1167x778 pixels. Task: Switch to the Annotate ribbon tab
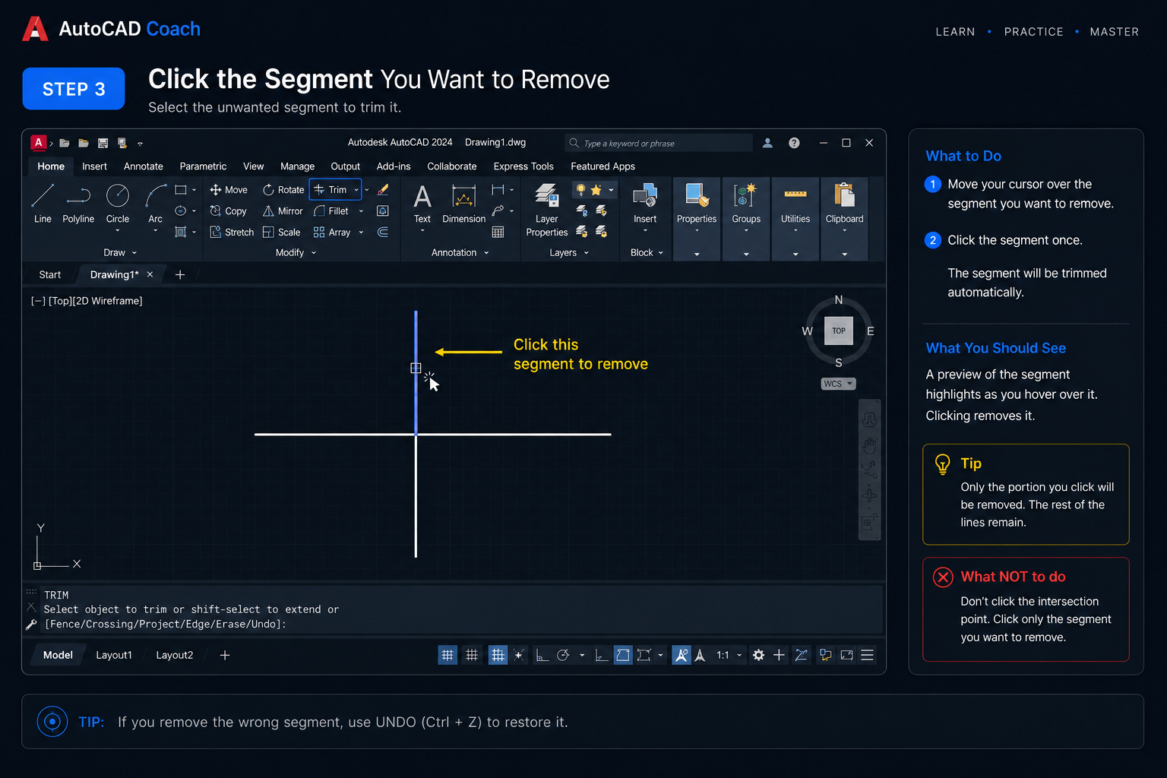[x=144, y=166]
